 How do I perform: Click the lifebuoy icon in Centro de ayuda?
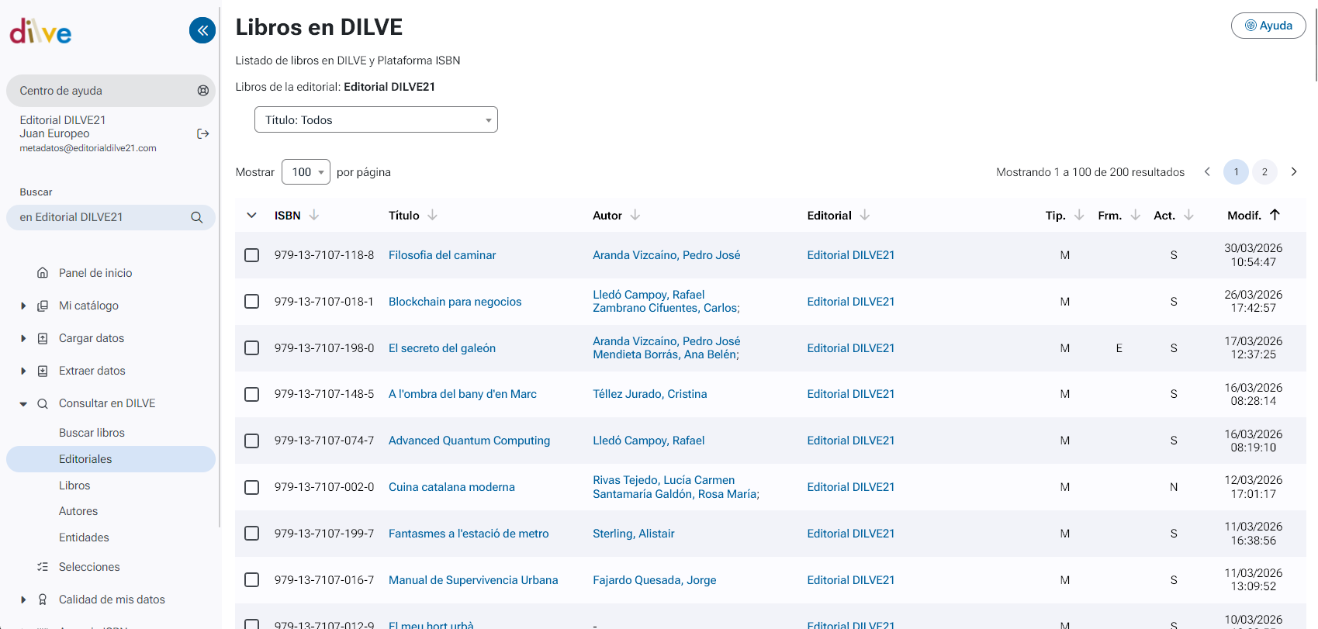203,91
